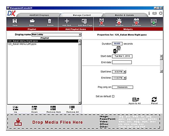Move selected item Up in playlist

coord(16,109)
